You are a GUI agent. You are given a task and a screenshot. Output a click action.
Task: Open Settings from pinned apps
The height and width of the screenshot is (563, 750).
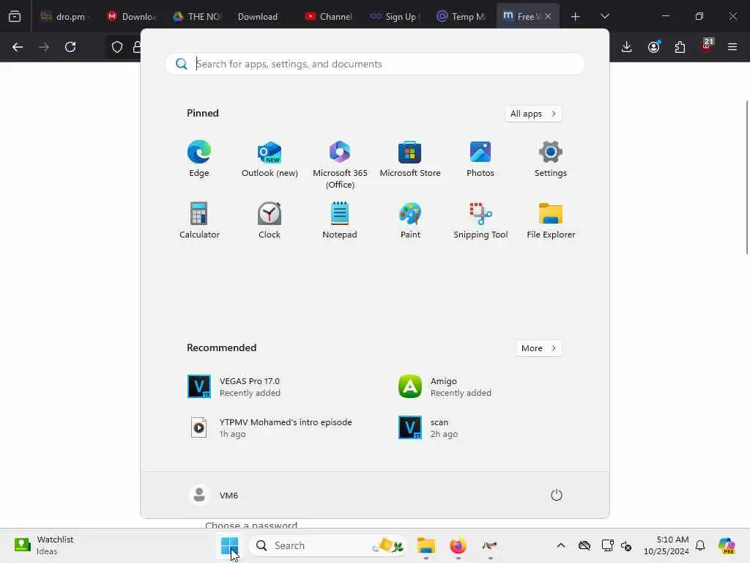coord(551,159)
